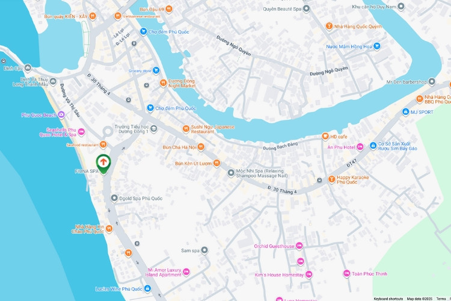Select the Bún quậy KIẾN - XÂY restaurant icon

[93, 16]
